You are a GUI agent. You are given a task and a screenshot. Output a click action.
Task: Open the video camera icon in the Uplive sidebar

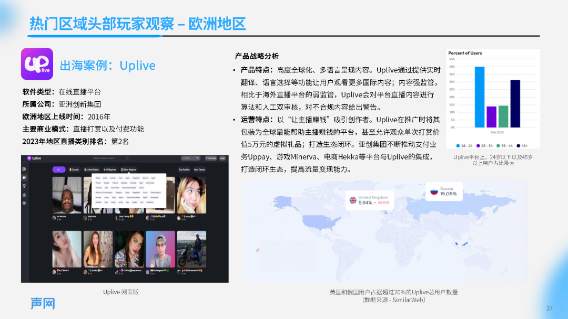tap(24, 169)
